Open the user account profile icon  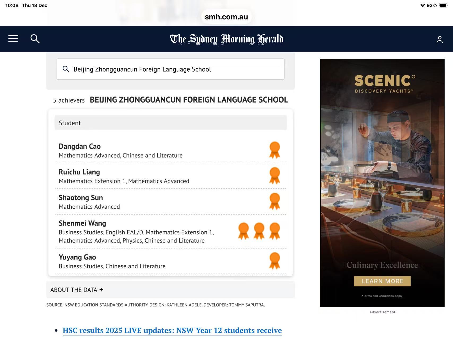tap(439, 39)
